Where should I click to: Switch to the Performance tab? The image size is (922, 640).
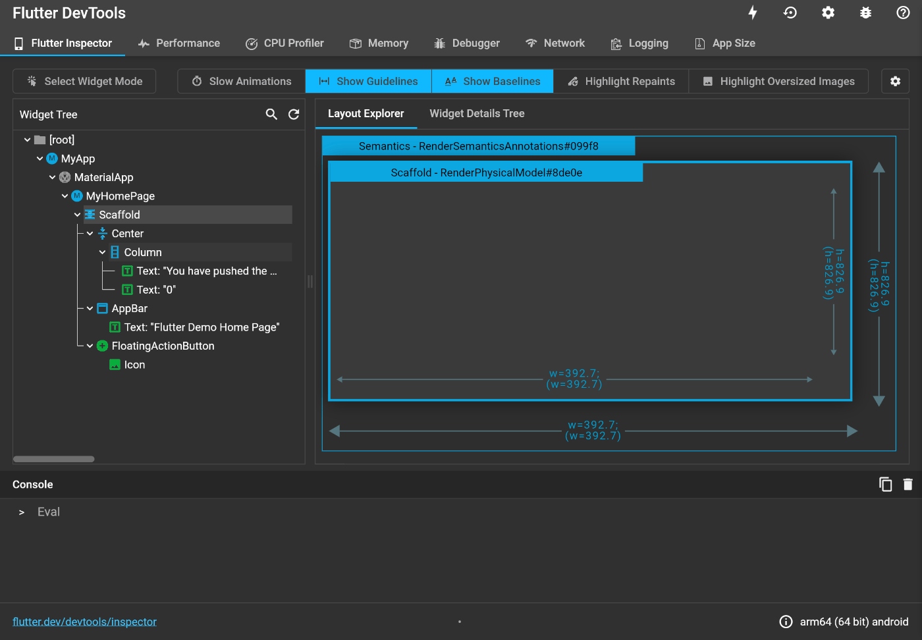(x=179, y=43)
